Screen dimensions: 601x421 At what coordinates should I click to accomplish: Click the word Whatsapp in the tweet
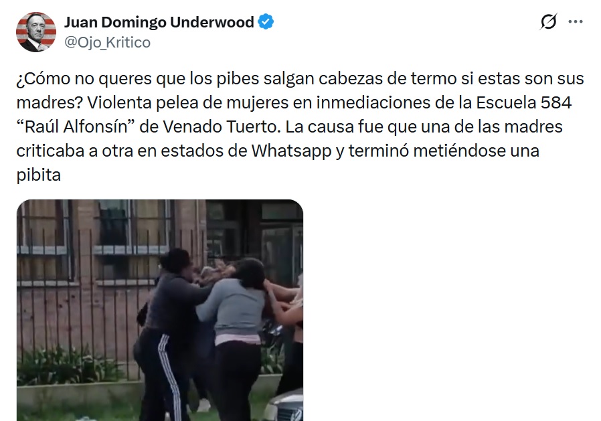coord(291,151)
